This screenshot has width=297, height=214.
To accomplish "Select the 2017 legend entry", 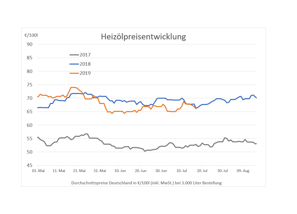I will pyautogui.click(x=85, y=55).
